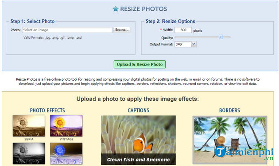Select the blue inverted sunflower thumbnail
Screen dimensions: 279x166
tap(66, 153)
